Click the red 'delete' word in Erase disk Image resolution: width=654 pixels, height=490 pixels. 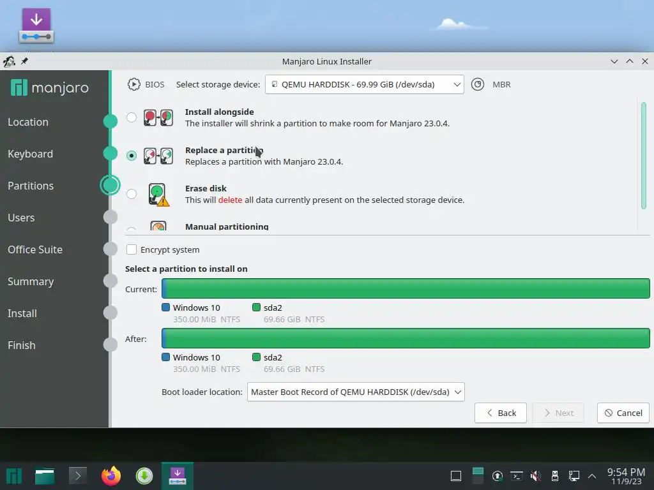click(x=230, y=200)
